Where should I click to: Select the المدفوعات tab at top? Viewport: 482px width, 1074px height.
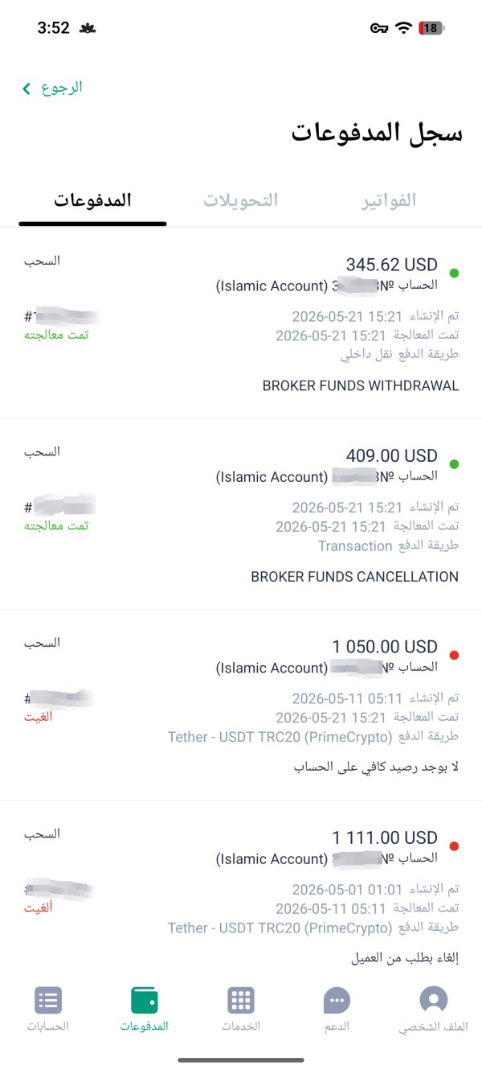tap(92, 200)
